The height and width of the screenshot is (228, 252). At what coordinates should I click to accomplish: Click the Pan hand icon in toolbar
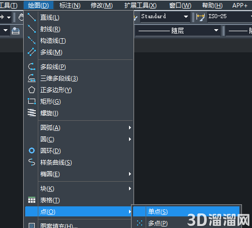point(21,17)
